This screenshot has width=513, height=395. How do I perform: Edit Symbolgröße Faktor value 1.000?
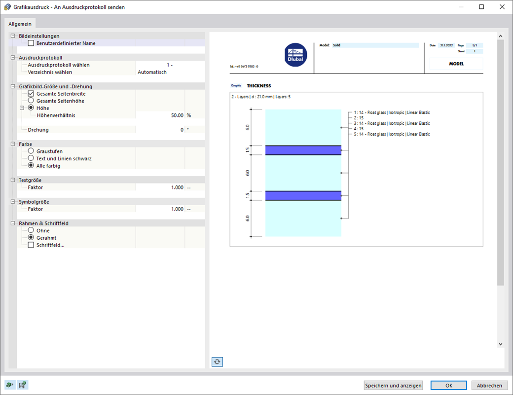pos(160,209)
